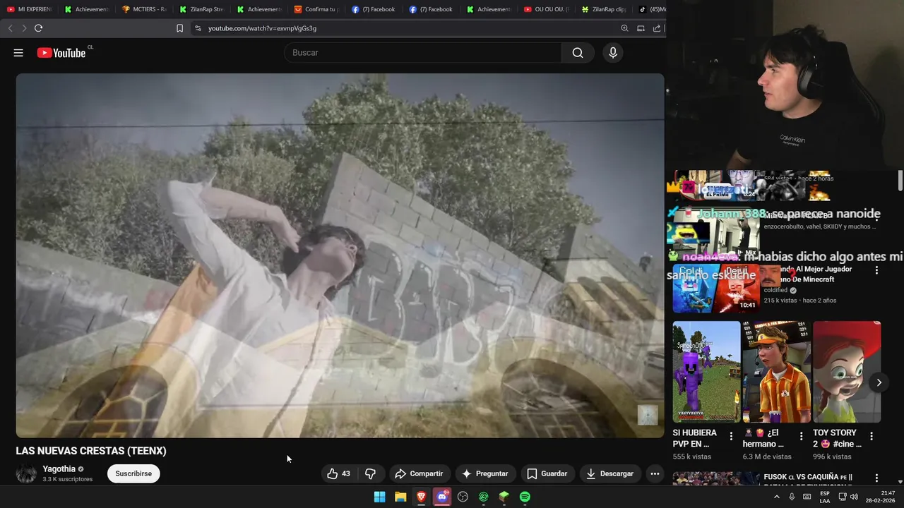
Task: Open the volume control in system tray
Action: point(854,497)
